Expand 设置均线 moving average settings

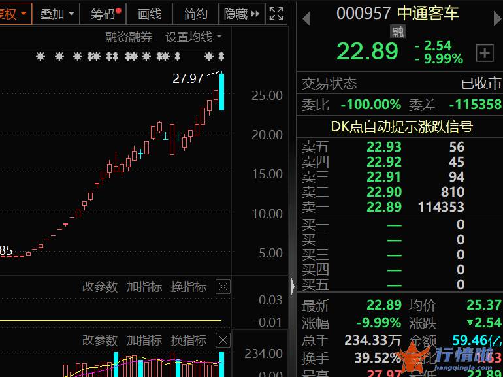tap(193, 37)
